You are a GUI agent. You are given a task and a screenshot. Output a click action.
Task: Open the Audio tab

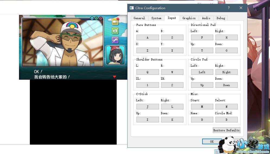coord(206,18)
